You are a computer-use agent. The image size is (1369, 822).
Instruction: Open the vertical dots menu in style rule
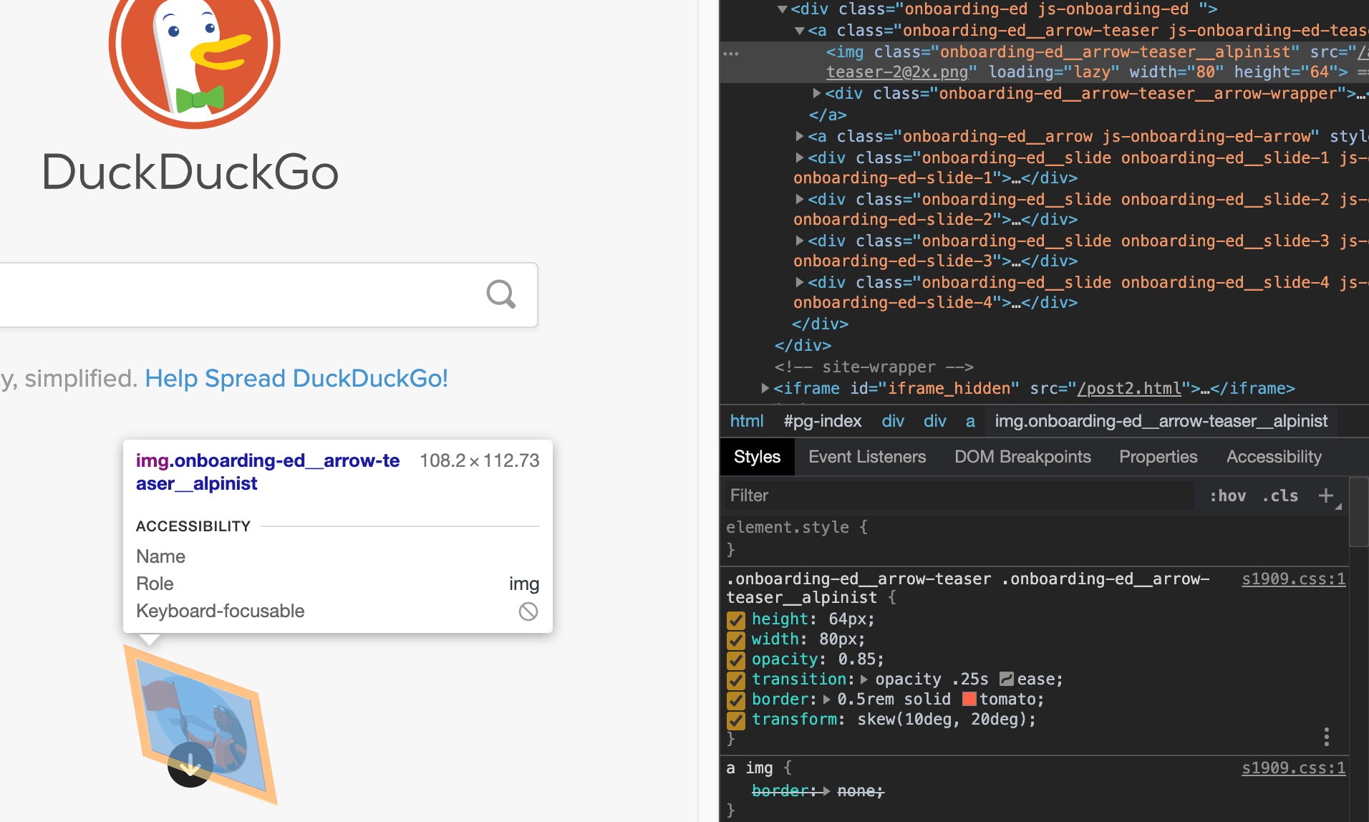1327,737
